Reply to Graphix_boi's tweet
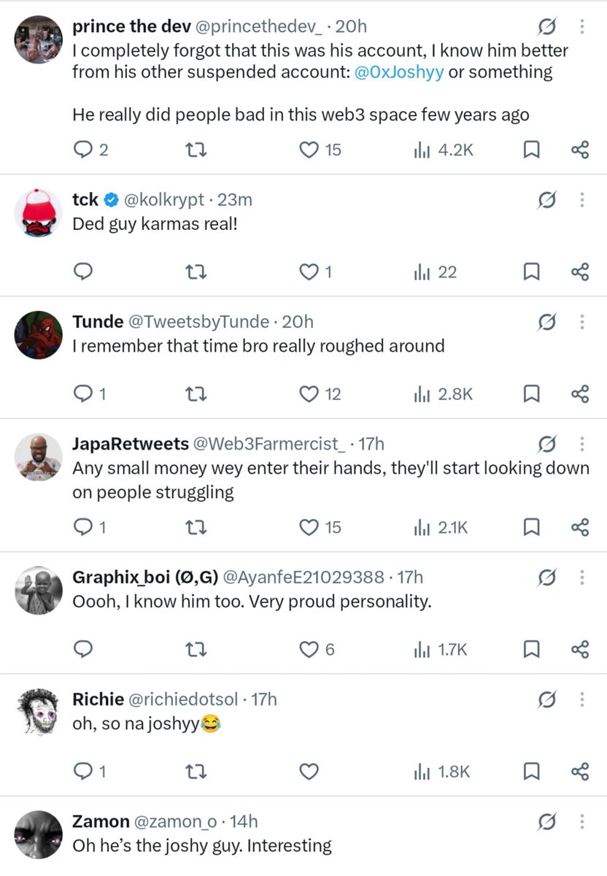Viewport: 607px width, 876px height. 85,649
